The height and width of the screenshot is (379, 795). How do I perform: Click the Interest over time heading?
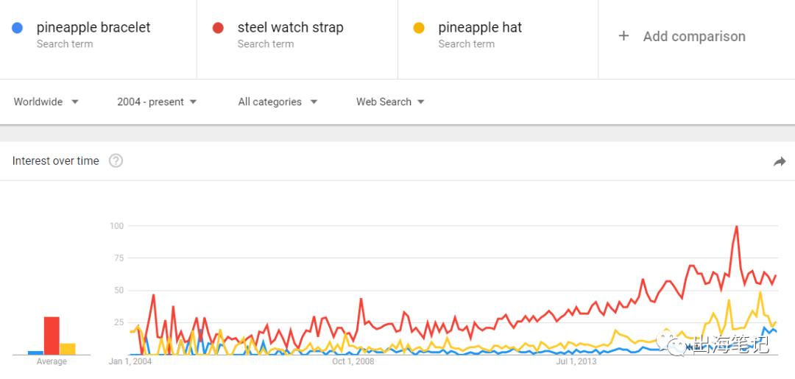pyautogui.click(x=56, y=161)
